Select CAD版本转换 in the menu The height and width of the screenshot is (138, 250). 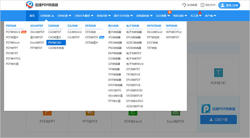(x=56, y=48)
